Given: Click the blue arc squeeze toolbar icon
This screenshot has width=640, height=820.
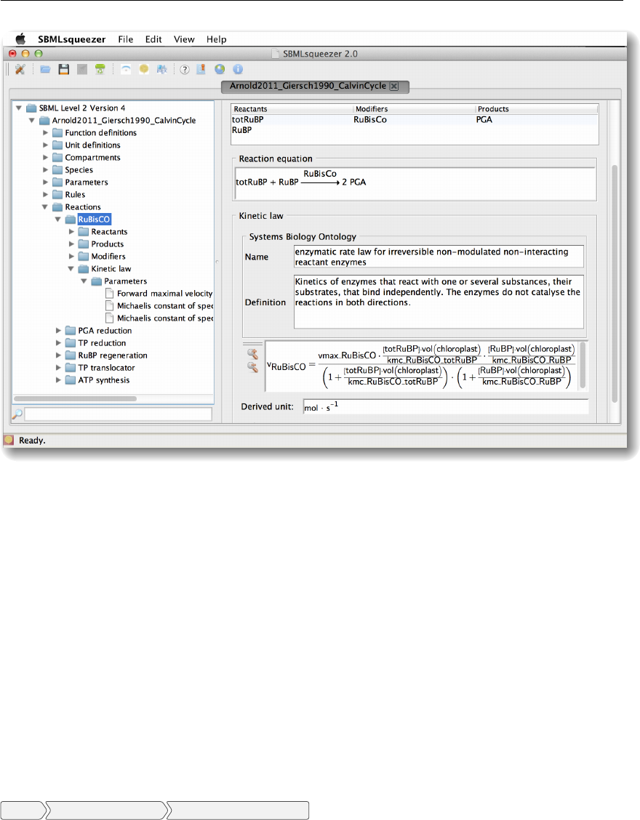Looking at the screenshot, I should 126,69.
